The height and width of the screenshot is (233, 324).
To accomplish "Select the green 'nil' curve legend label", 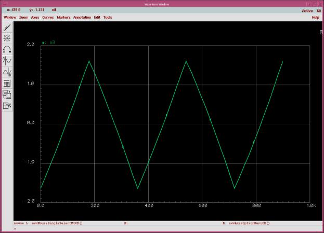I will click(x=53, y=42).
